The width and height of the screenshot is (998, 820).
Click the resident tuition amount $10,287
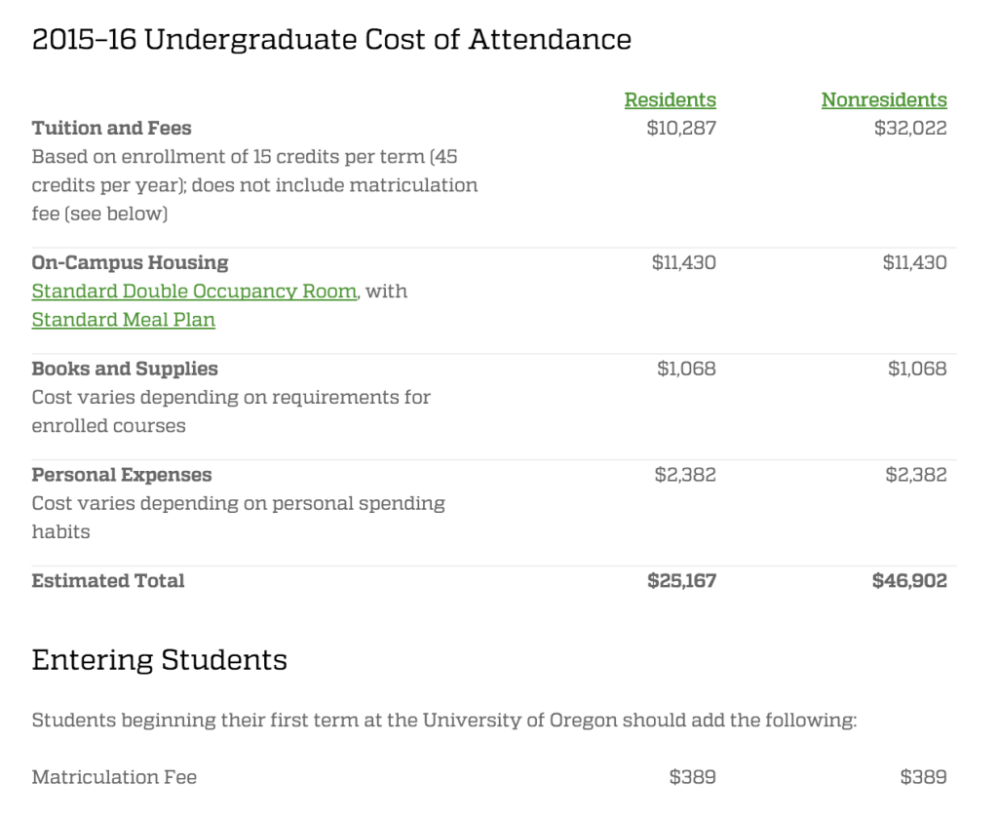[681, 128]
